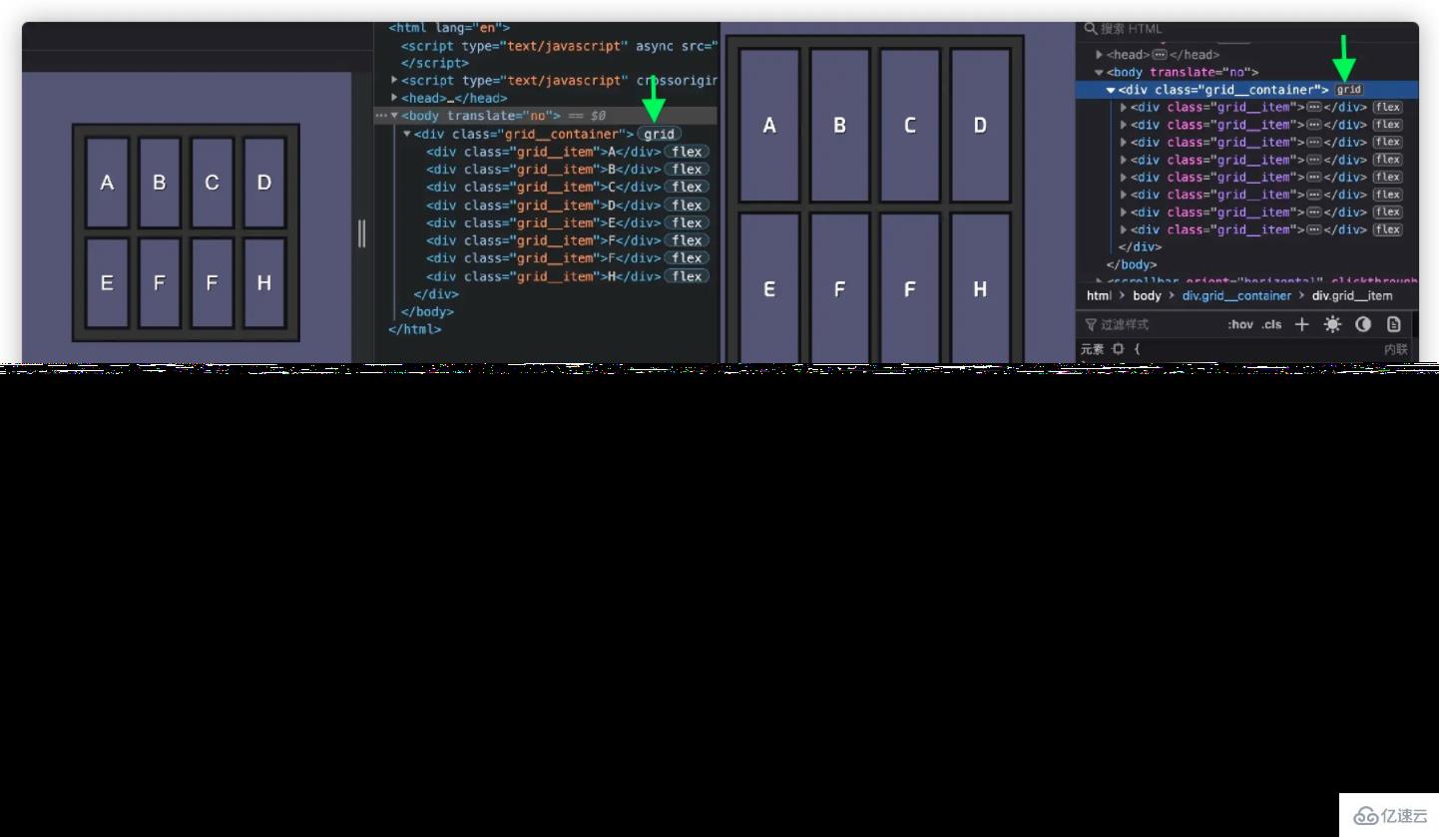
Task: Click cell C in the Firefox page preview
Action: [910, 126]
